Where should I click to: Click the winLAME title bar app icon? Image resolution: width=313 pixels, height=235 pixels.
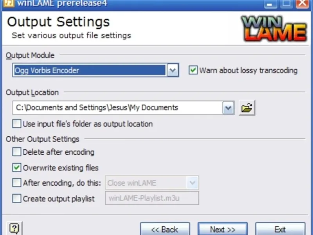9,3
